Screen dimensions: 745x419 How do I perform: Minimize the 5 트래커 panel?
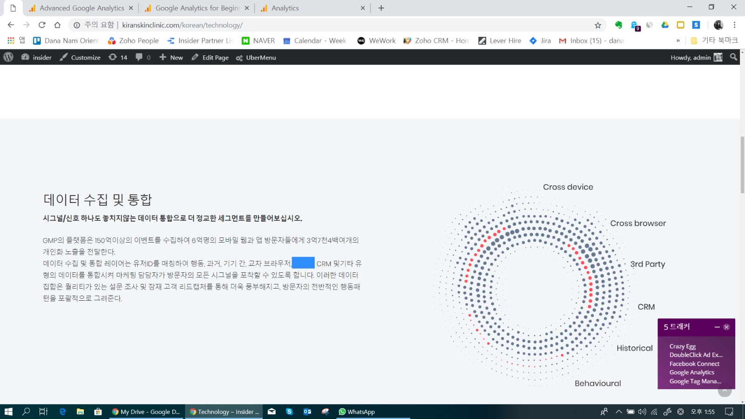(x=717, y=327)
